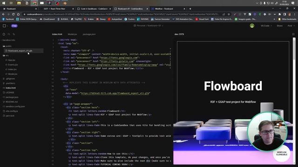Screen dimensions: 298x167
Task: Go back in browser history
Action: coord(3,14)
